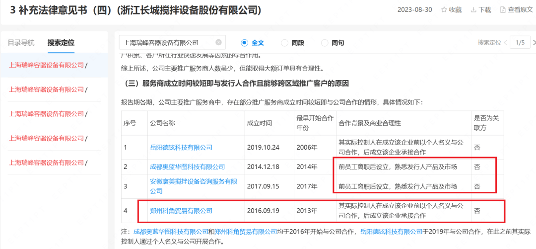
Task: Click the document title 补充法律意见书（四）
Action: tap(135, 10)
